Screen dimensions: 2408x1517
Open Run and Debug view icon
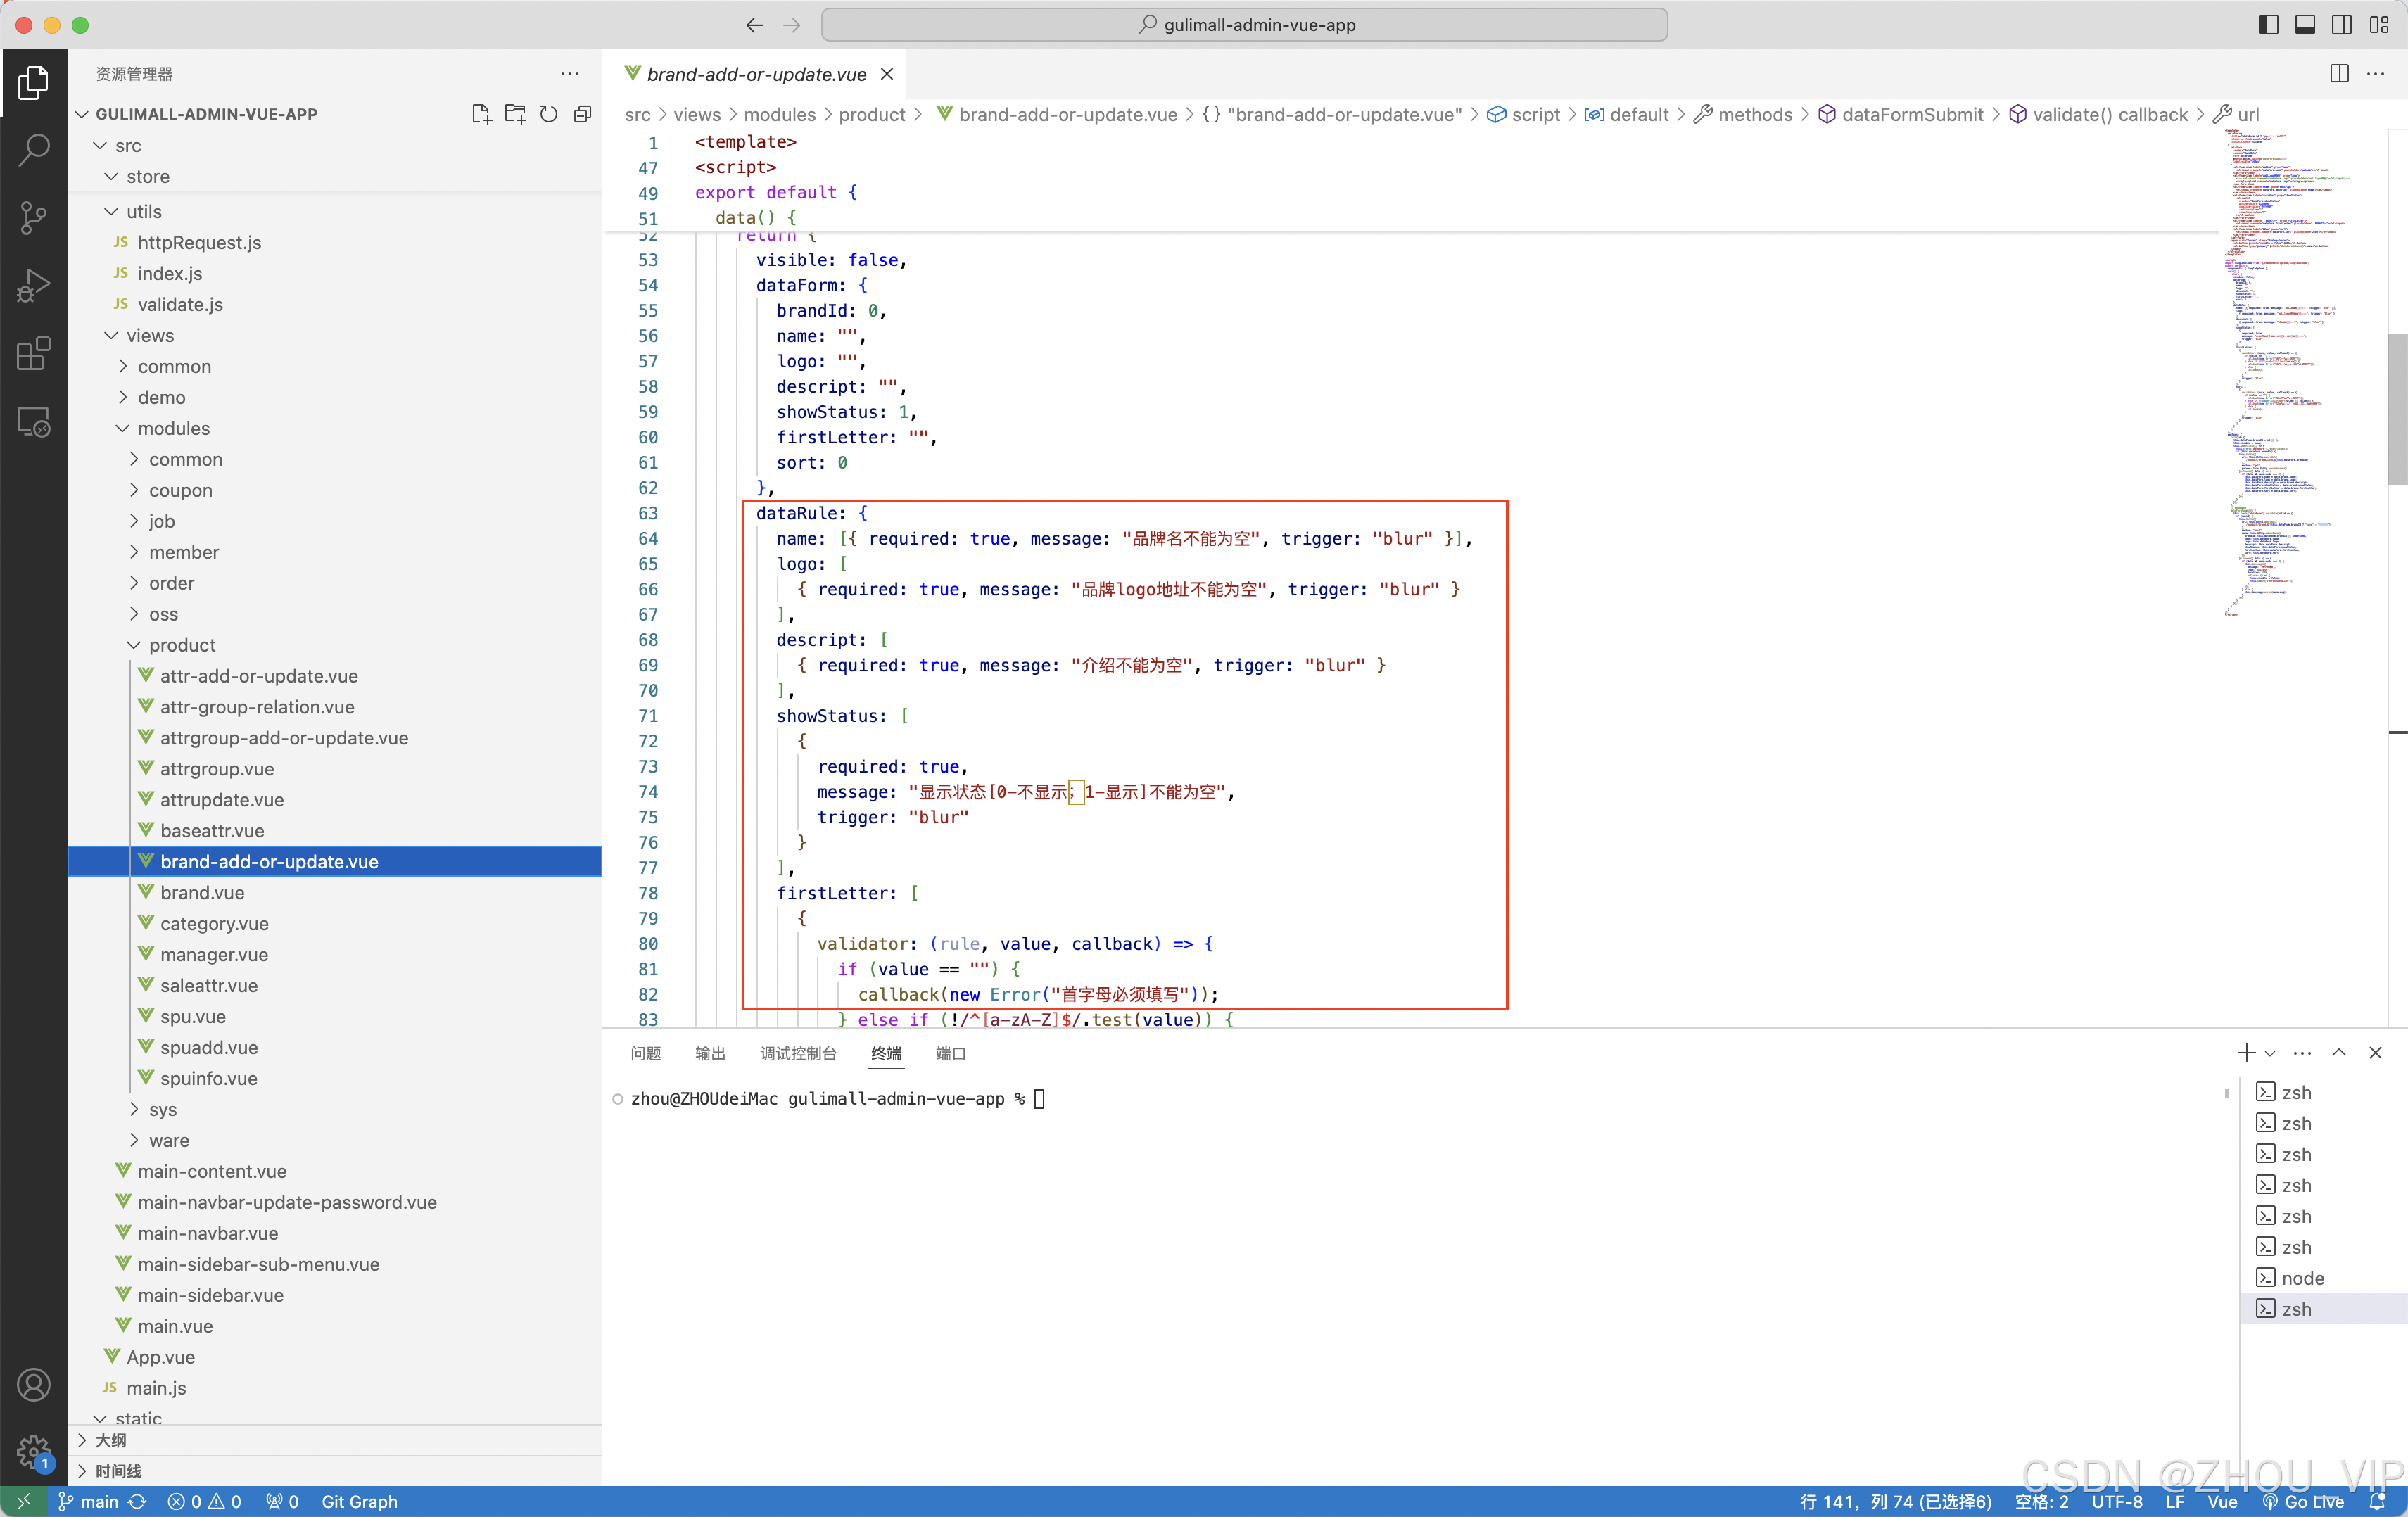tap(33, 286)
